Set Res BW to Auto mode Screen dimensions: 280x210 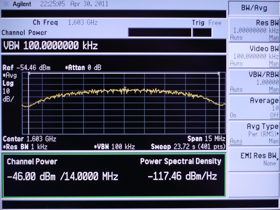coord(236,37)
